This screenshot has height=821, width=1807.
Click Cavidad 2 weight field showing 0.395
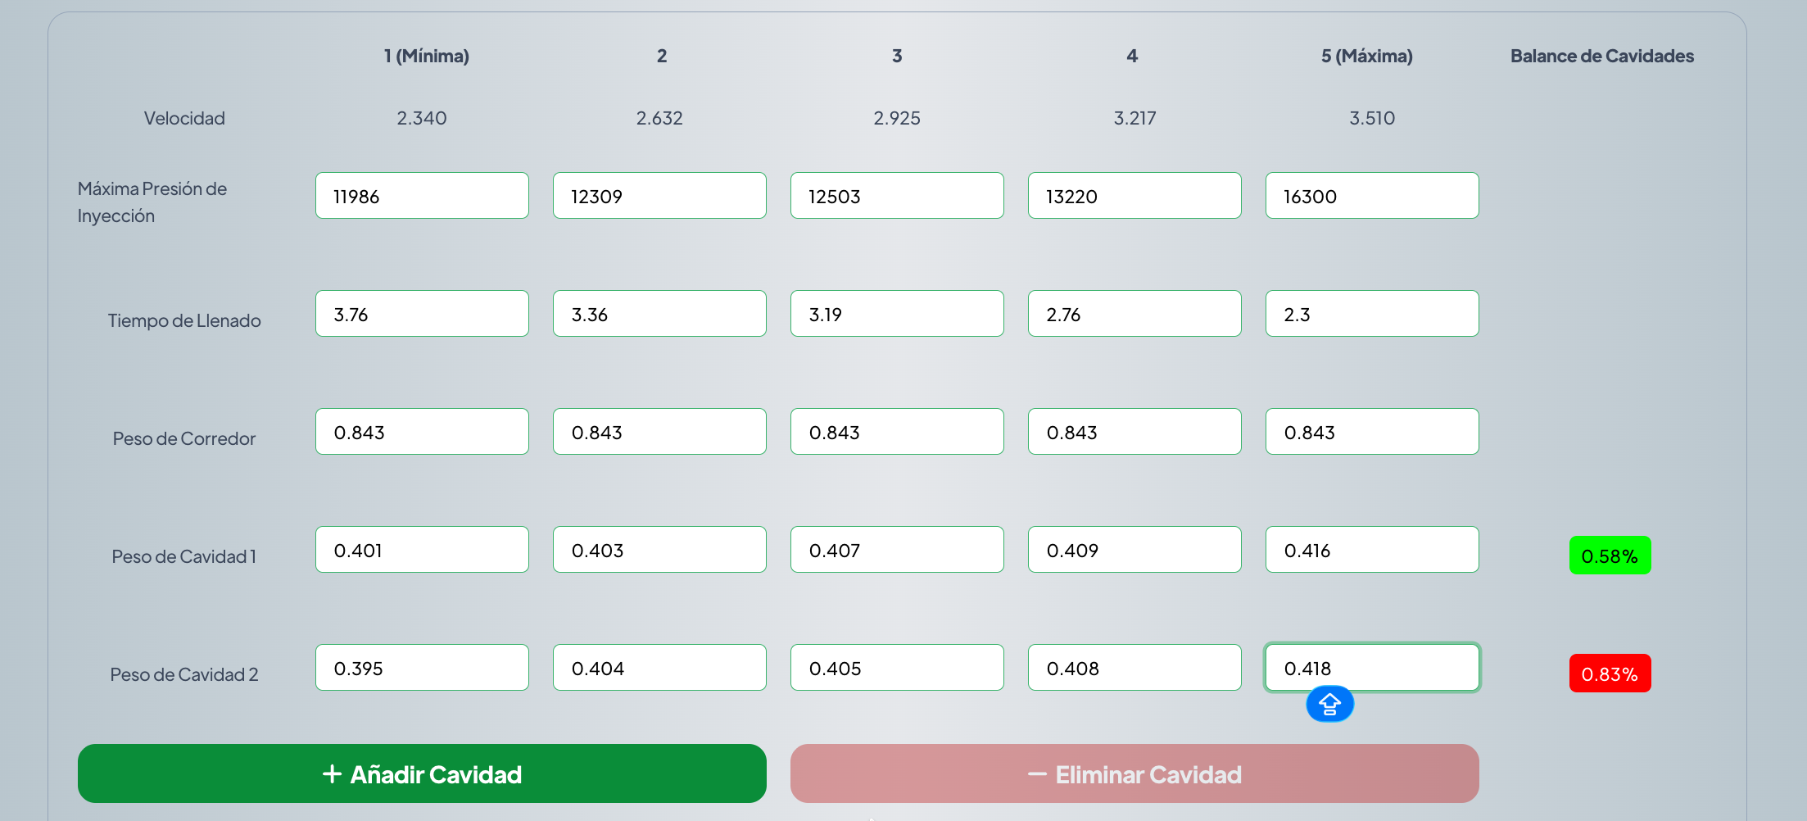(422, 668)
